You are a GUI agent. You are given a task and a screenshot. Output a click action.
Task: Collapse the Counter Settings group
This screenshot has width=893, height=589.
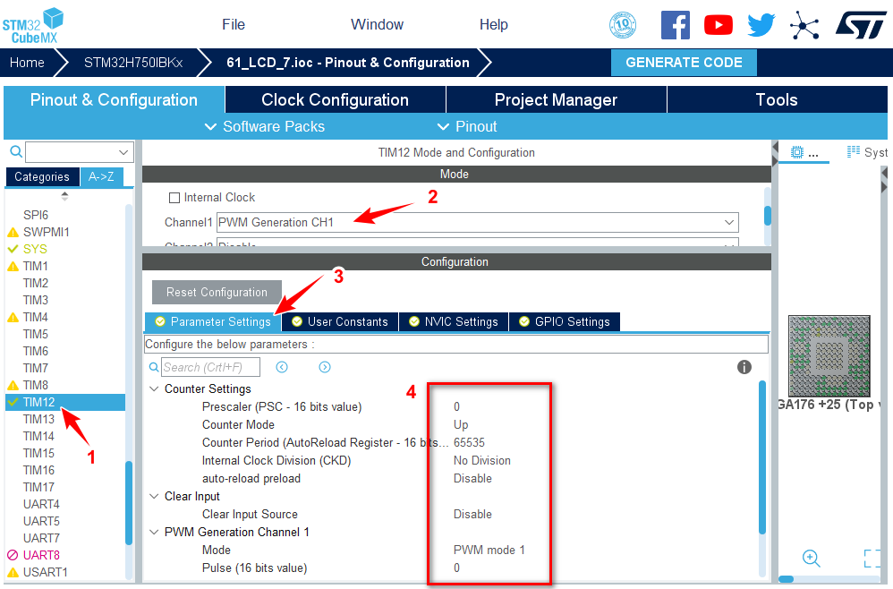[154, 389]
